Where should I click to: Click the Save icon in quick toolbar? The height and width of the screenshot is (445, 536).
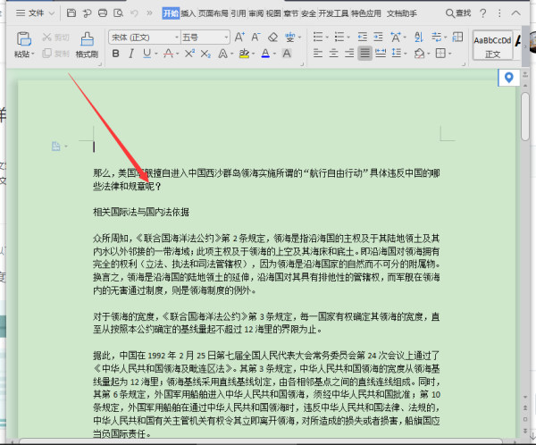click(x=71, y=13)
